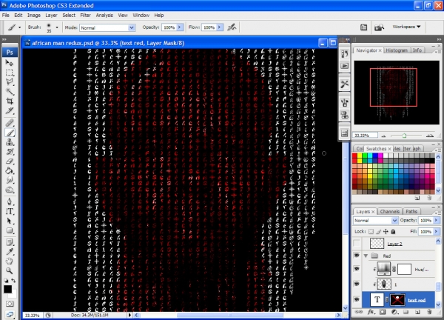Select the Clone Stamp tool
This screenshot has height=320, width=444.
pos(10,142)
